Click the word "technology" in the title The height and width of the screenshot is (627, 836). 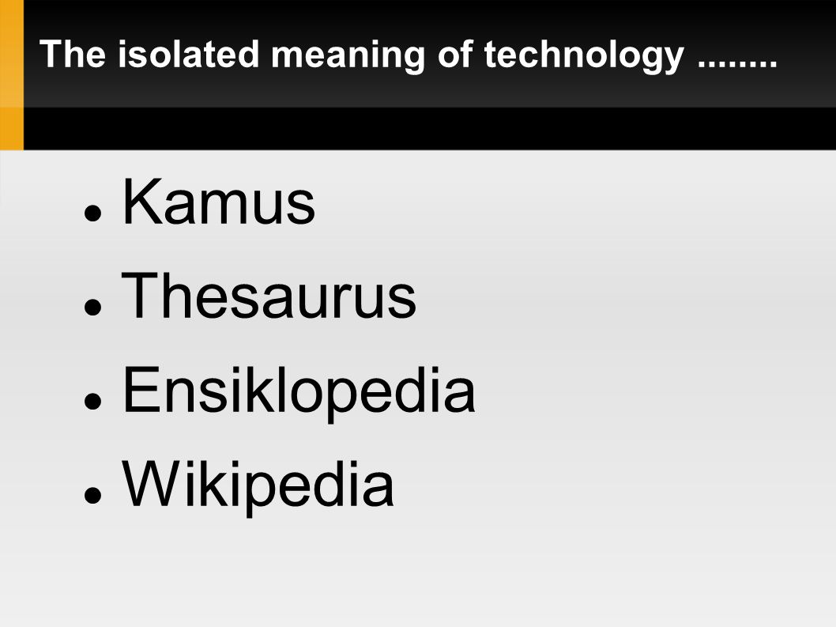coord(584,55)
